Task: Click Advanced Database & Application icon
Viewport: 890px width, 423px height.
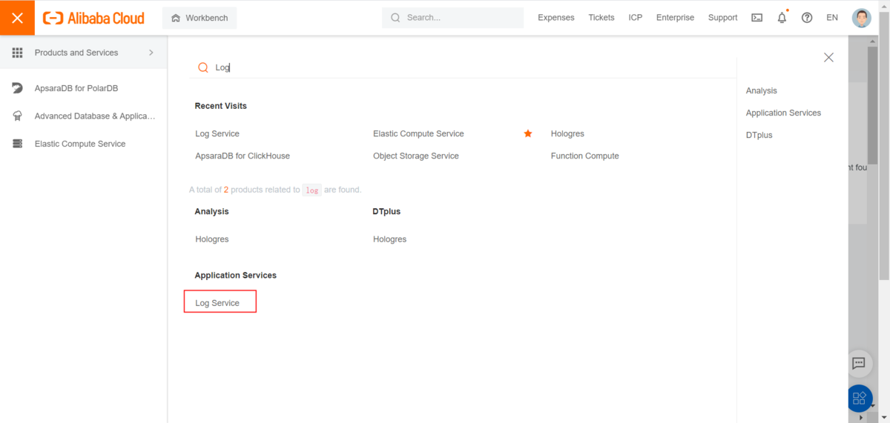Action: click(x=17, y=116)
